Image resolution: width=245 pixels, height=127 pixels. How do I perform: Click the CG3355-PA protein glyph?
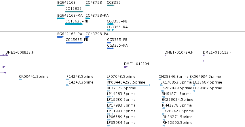(111, 48)
